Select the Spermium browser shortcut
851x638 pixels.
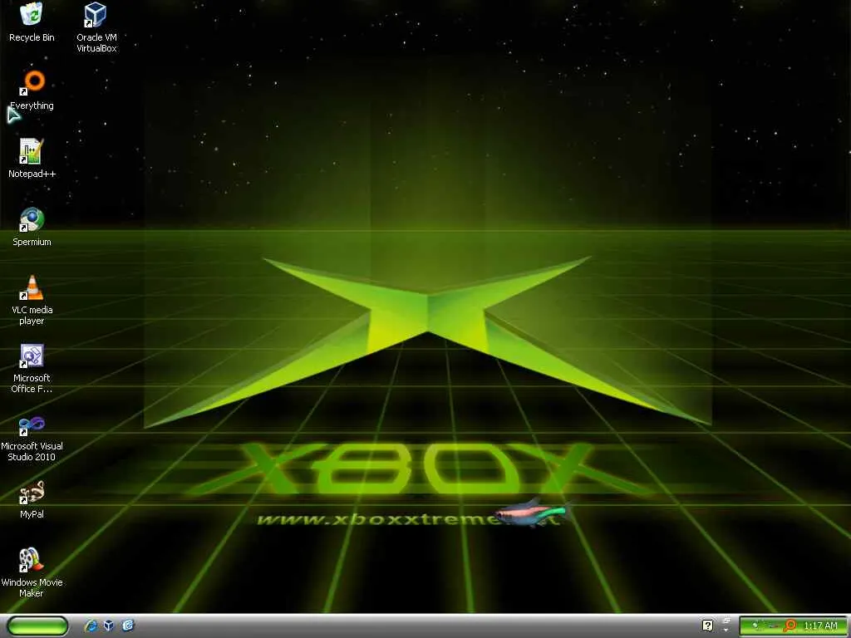point(32,227)
